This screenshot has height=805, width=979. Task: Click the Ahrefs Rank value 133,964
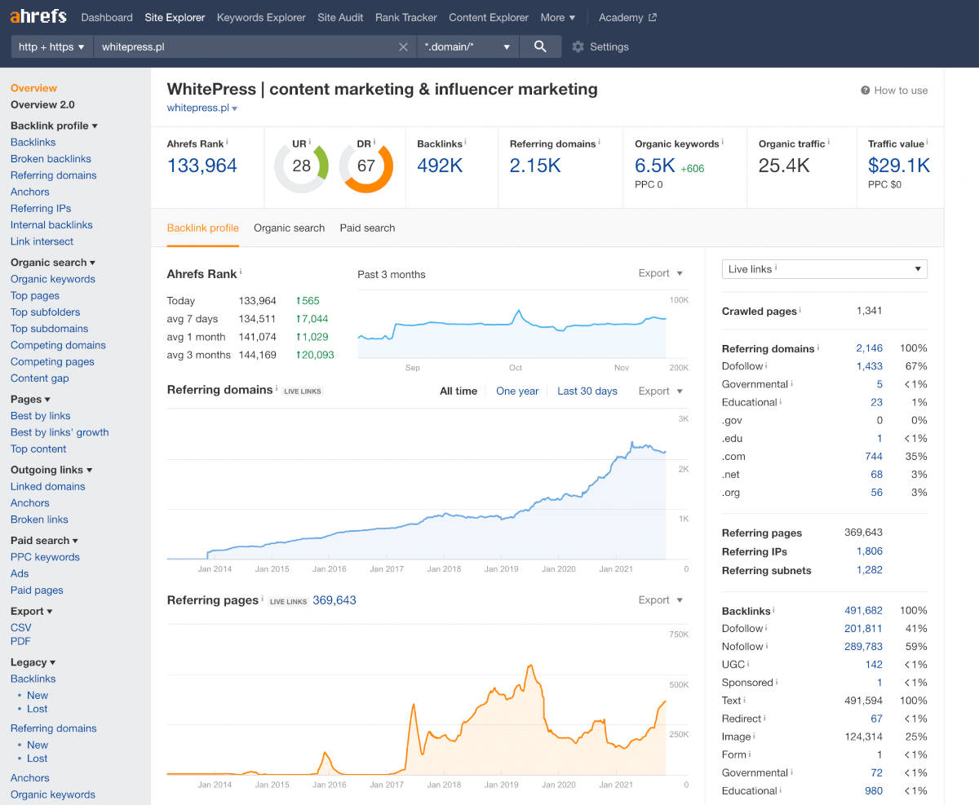click(x=202, y=166)
